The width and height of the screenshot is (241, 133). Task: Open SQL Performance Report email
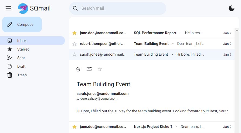[x=152, y=33]
